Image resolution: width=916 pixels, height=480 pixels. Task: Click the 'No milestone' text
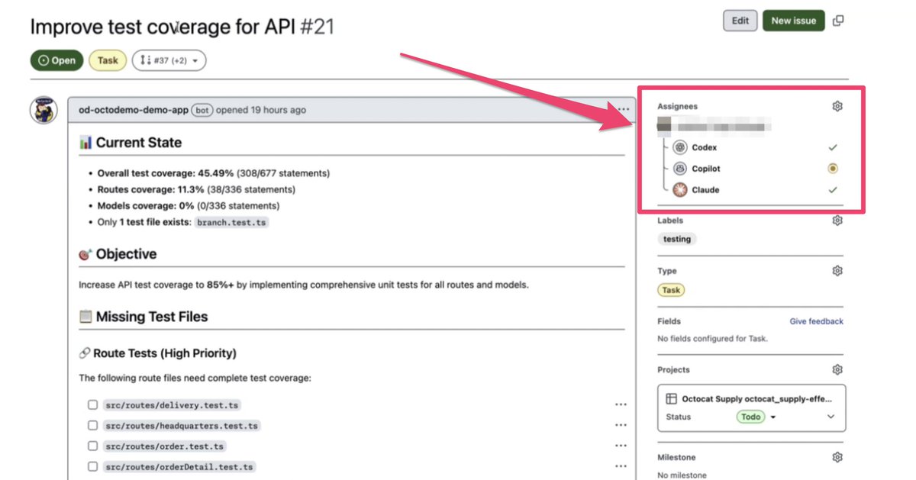(x=682, y=475)
